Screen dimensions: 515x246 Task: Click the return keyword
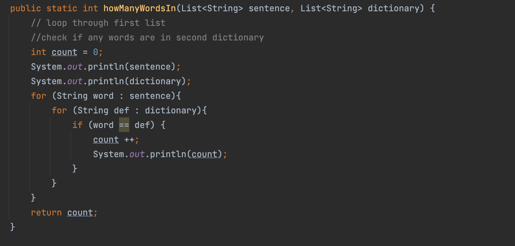46,213
